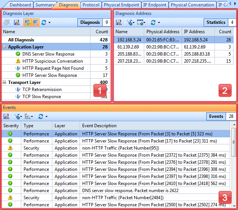Click the HTTP Suspicious Conversation warning icon
238x210 pixels.
pyautogui.click(x=18, y=61)
